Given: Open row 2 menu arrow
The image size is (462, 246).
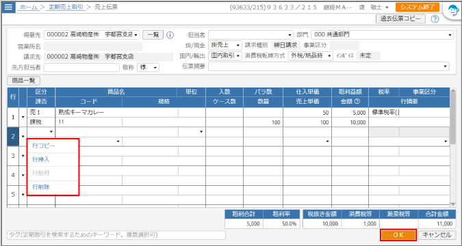Looking at the screenshot, I should coord(23,137).
